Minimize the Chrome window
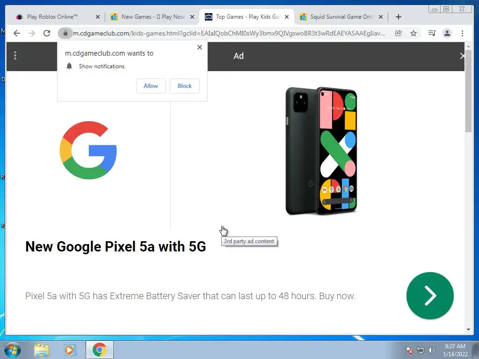This screenshot has width=479, height=359. point(435,9)
